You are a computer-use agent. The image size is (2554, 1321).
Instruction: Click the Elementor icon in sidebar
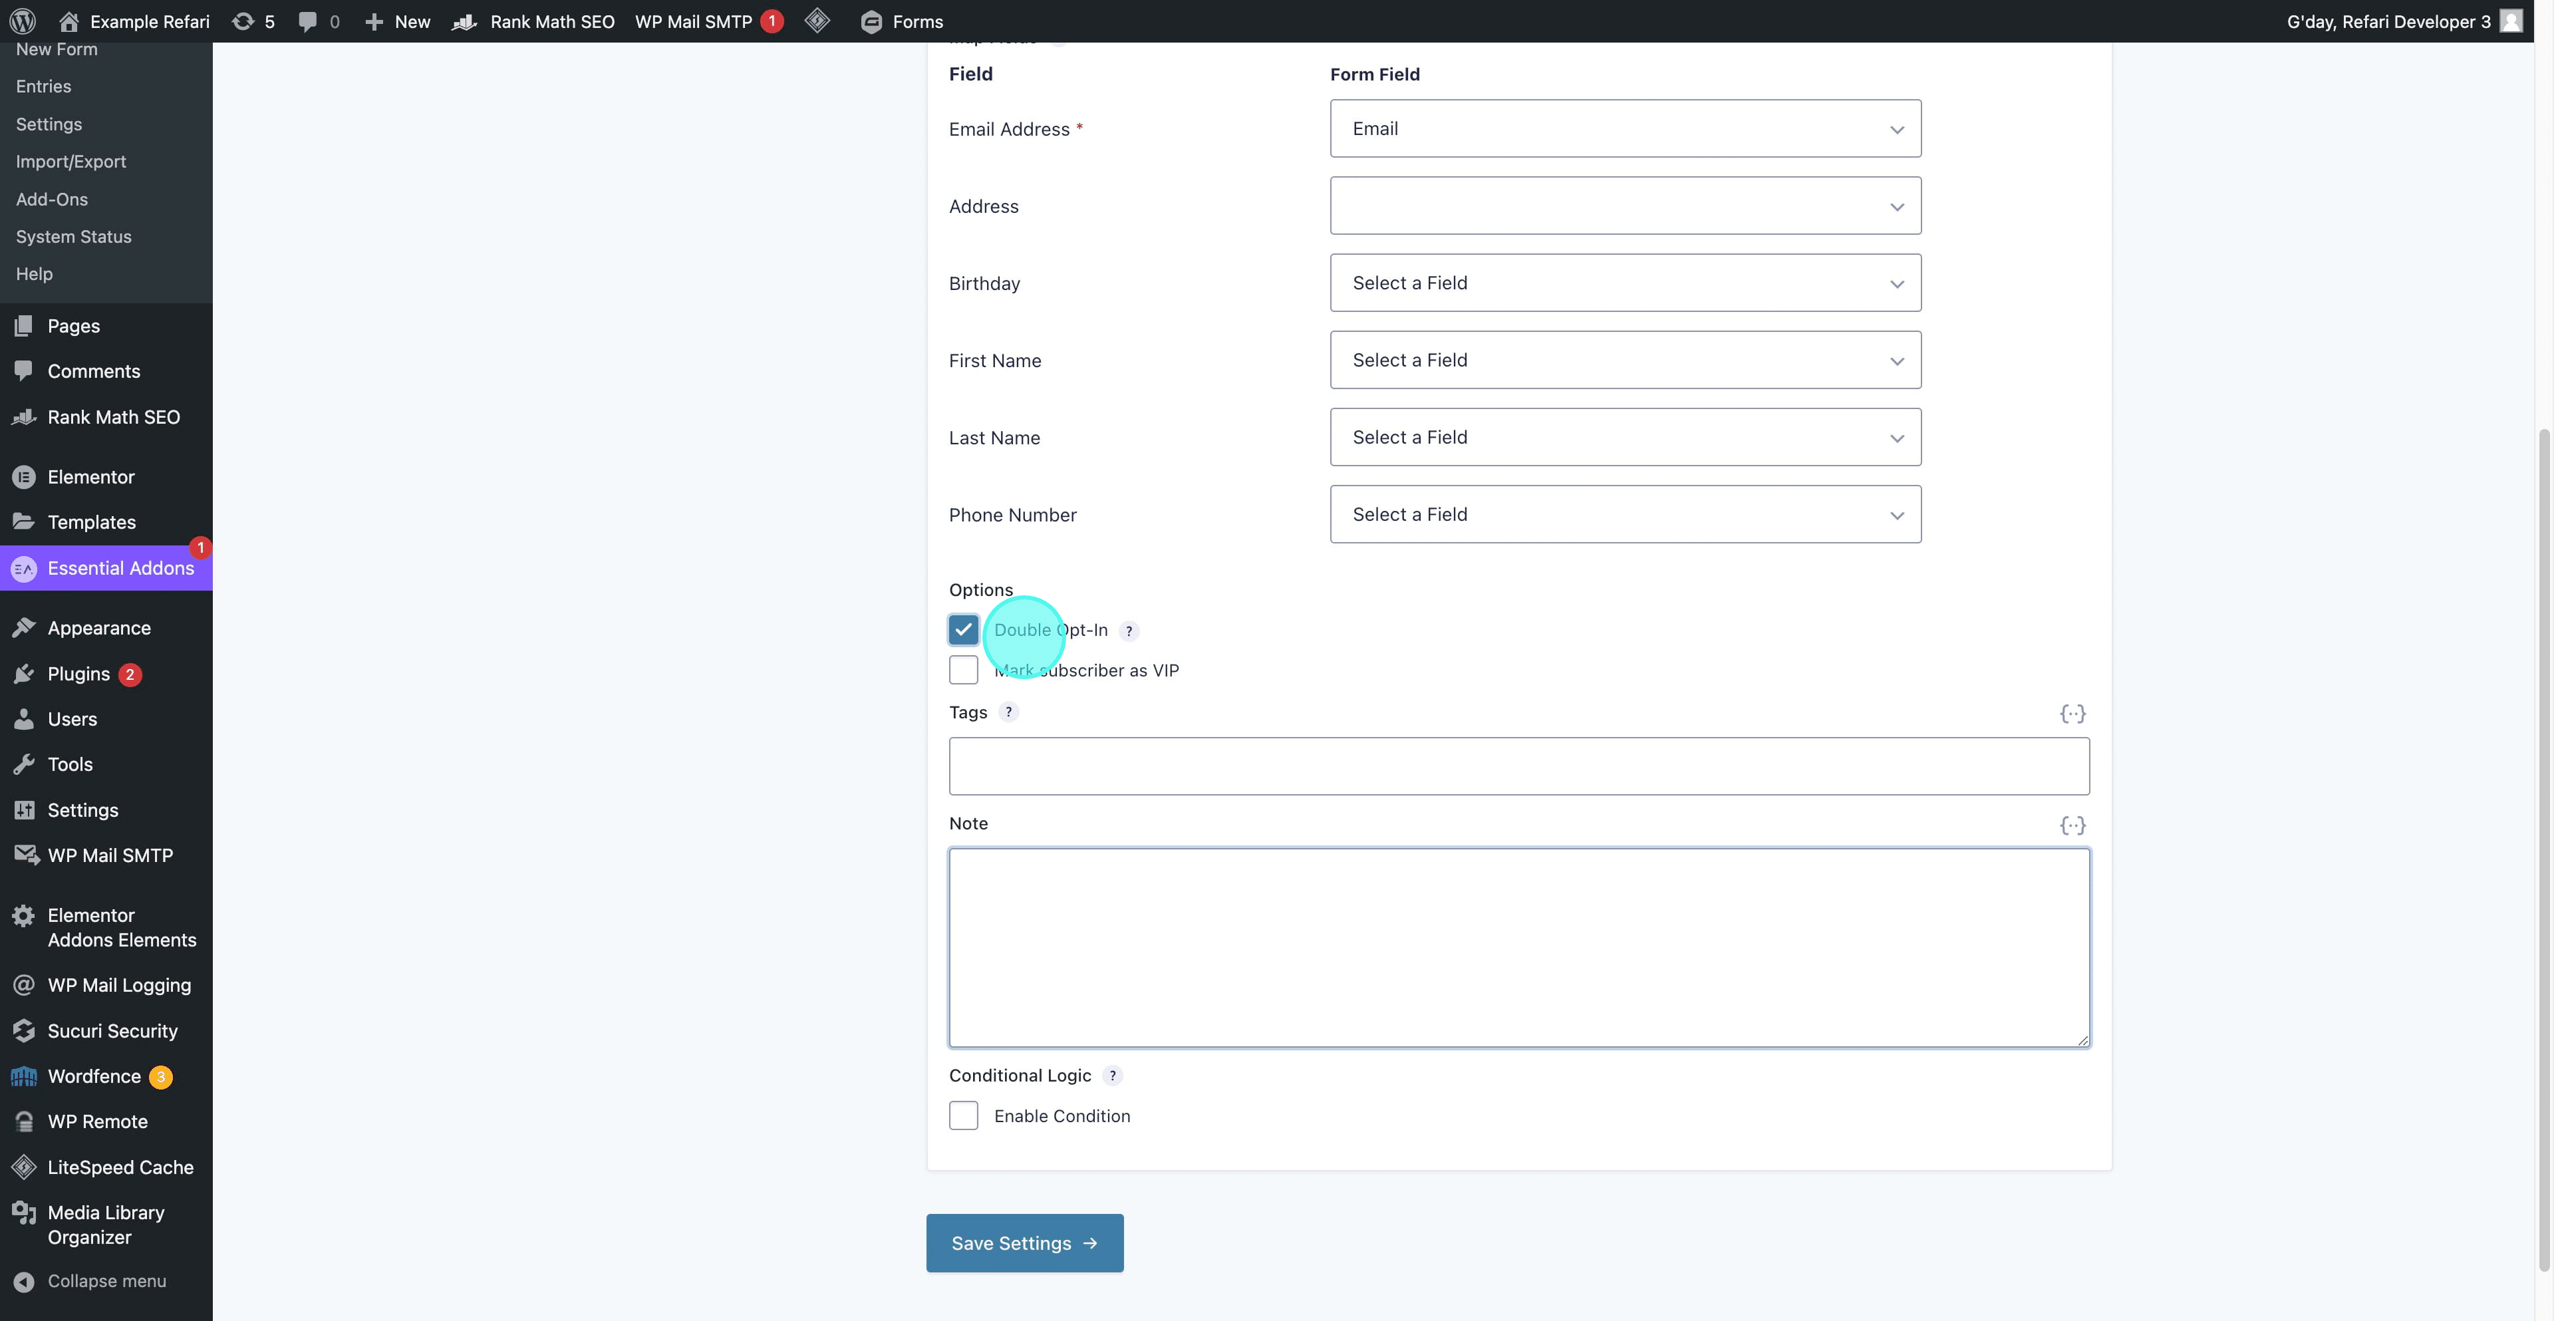click(24, 477)
